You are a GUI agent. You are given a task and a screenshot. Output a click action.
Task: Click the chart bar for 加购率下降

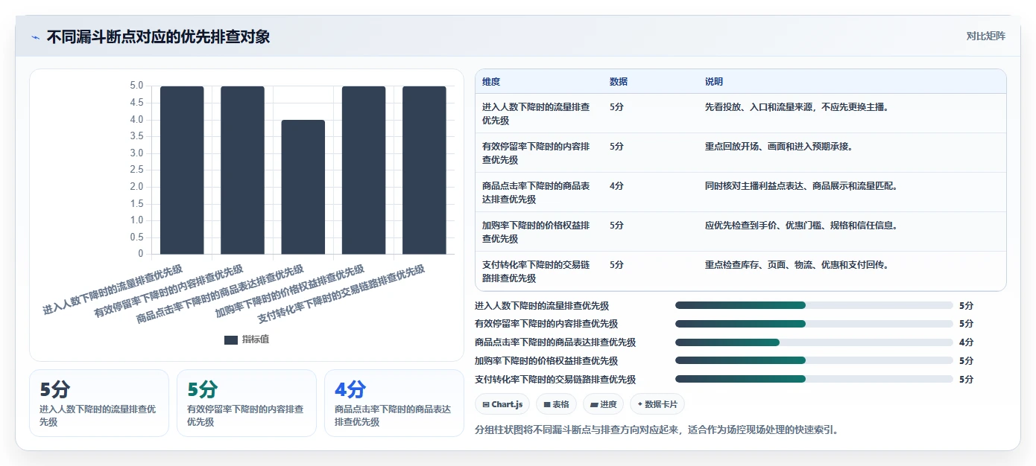[x=364, y=170]
